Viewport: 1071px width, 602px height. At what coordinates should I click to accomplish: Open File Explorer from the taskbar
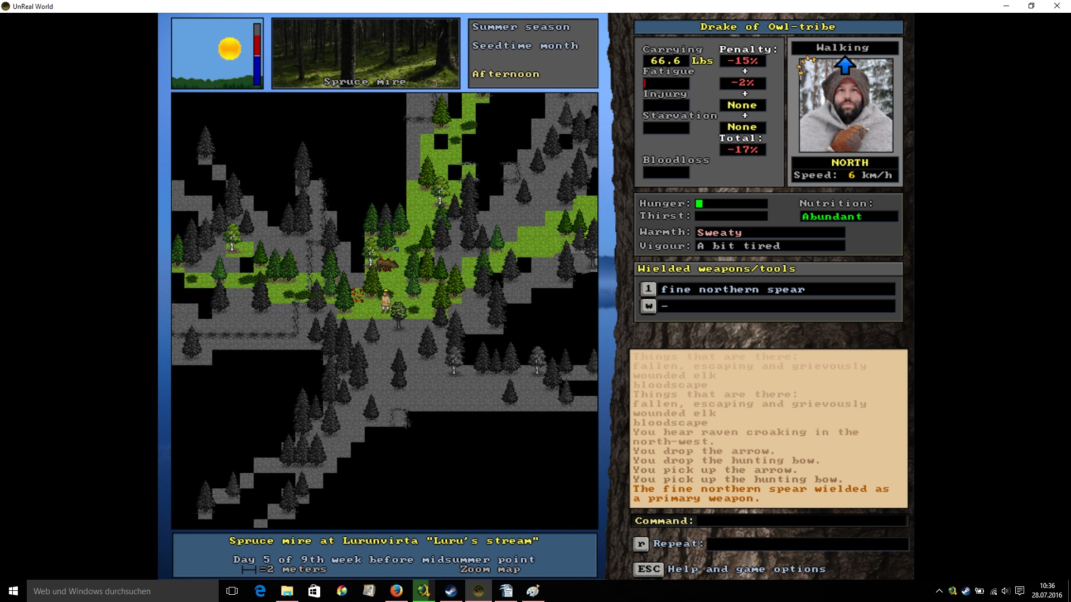click(287, 591)
